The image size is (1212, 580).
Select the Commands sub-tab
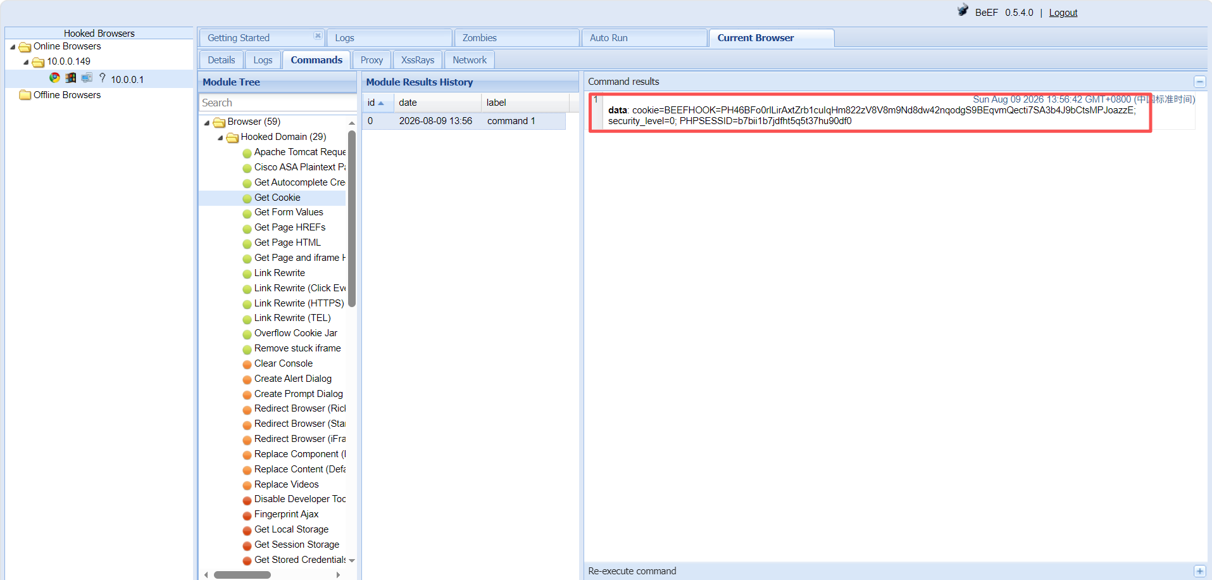(x=316, y=60)
